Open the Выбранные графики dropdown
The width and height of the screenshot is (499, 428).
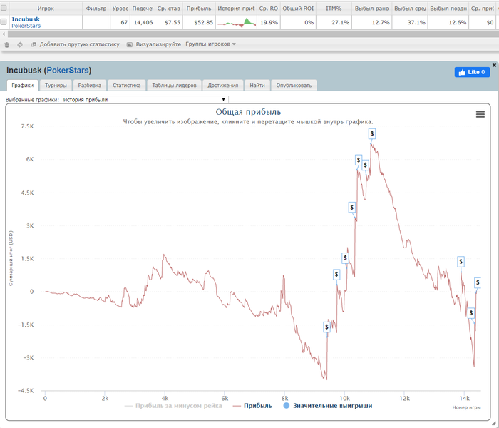145,100
